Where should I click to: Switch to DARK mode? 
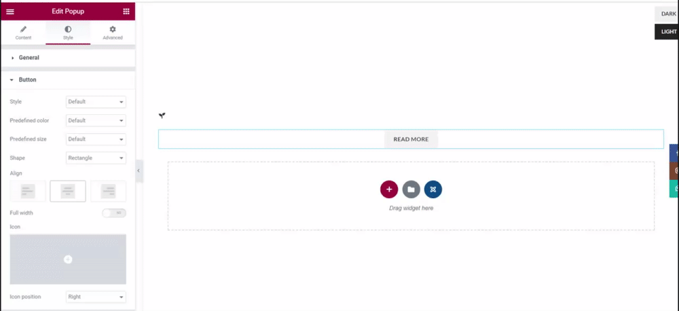point(667,14)
